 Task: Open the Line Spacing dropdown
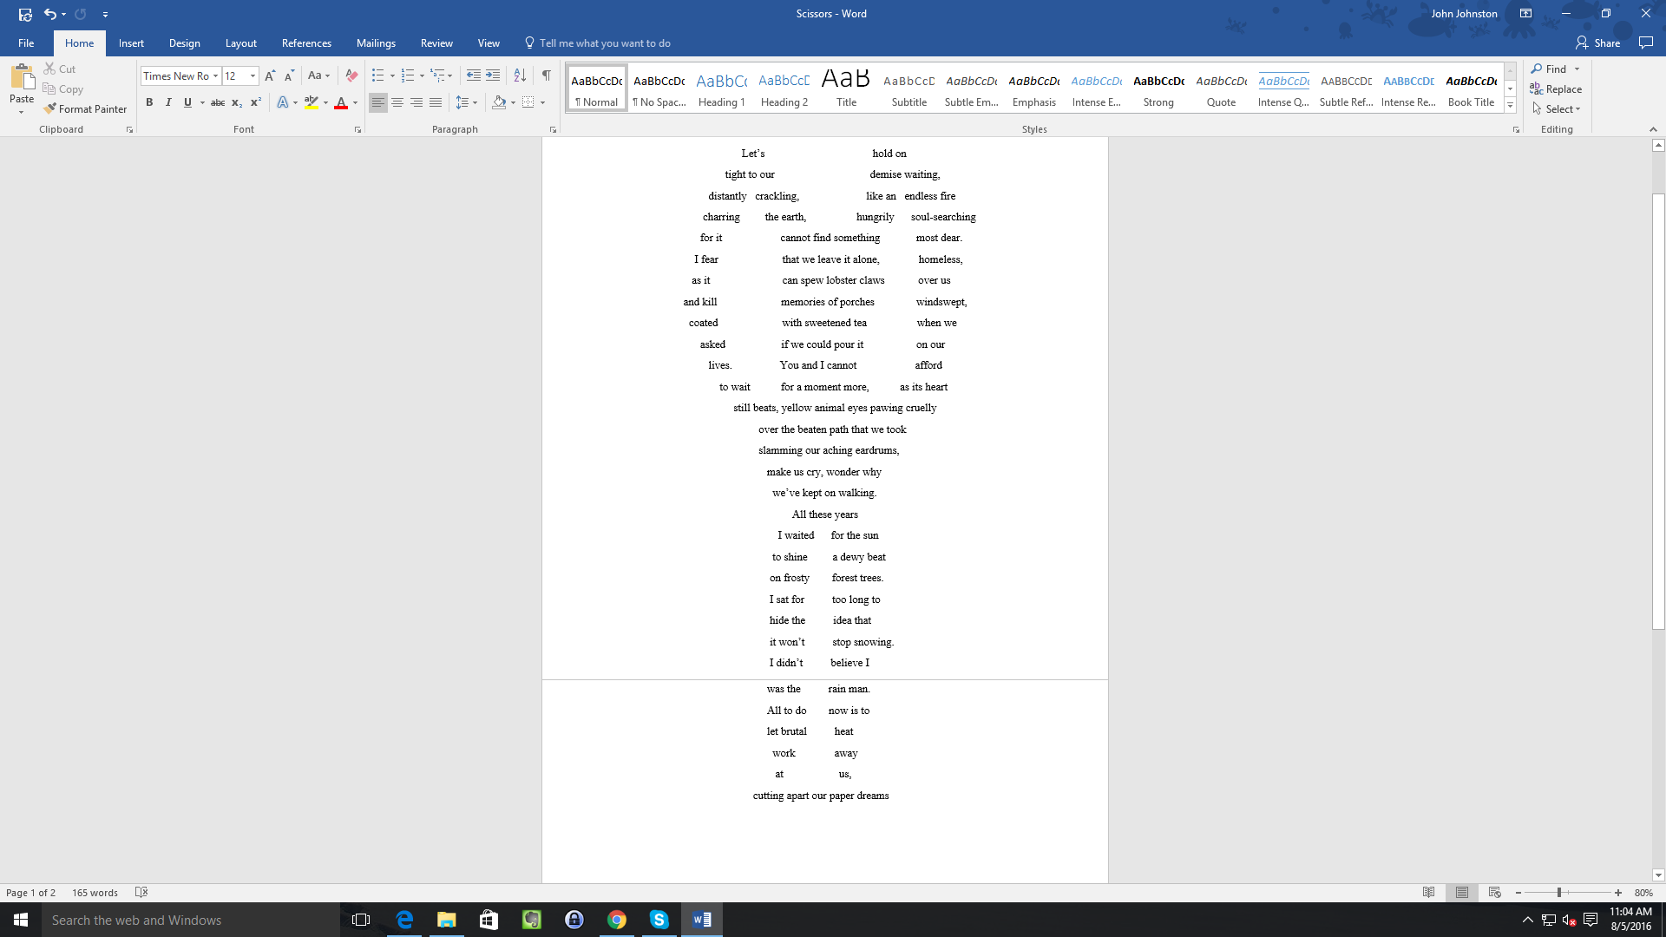[467, 102]
